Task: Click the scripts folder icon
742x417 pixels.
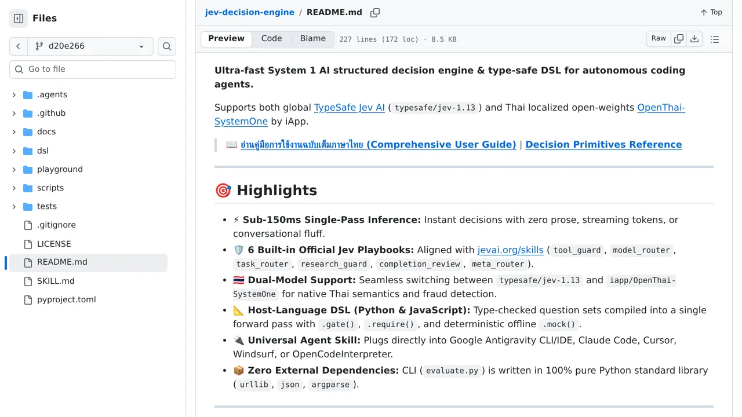Action: click(28, 188)
